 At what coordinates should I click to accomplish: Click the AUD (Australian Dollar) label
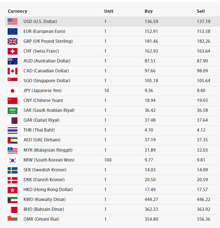[47, 61]
